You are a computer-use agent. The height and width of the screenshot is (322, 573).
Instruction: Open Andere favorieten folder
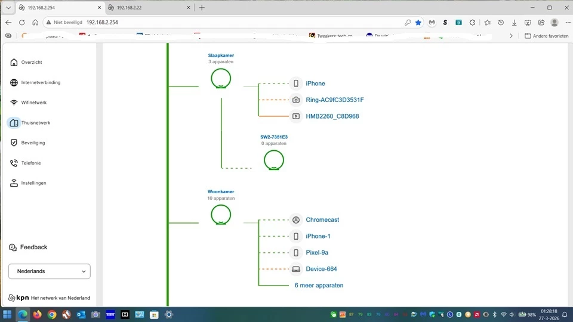[x=546, y=36]
